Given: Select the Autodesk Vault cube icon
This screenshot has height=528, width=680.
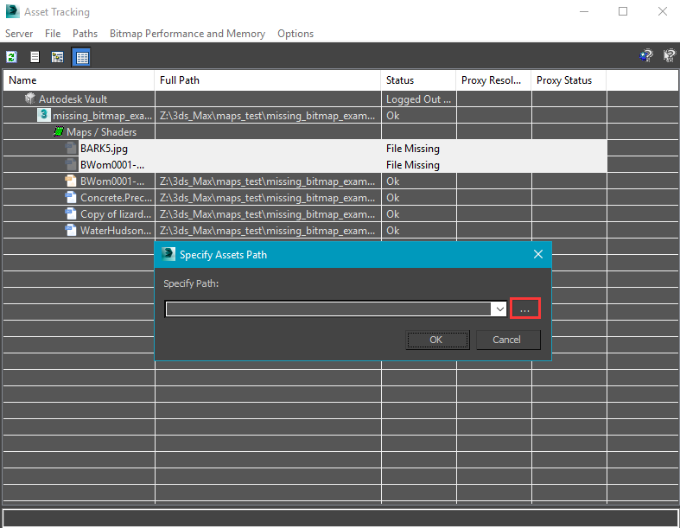Looking at the screenshot, I should pyautogui.click(x=30, y=99).
